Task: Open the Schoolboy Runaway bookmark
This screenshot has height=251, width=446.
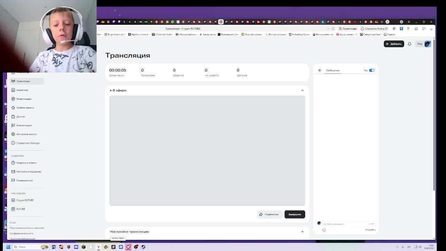Action: point(299,35)
